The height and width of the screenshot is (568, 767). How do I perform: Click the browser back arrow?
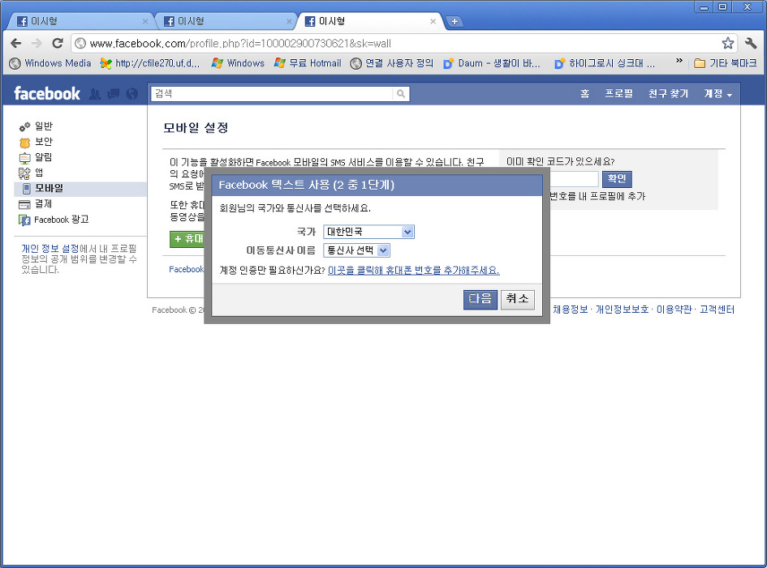tap(15, 44)
